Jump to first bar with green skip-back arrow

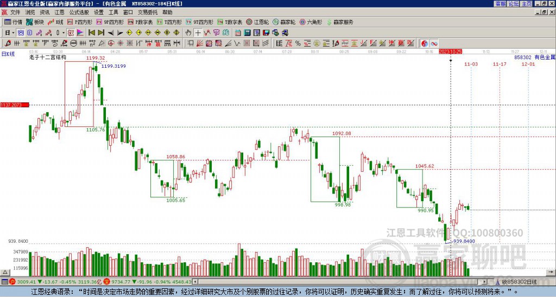coord(91,33)
